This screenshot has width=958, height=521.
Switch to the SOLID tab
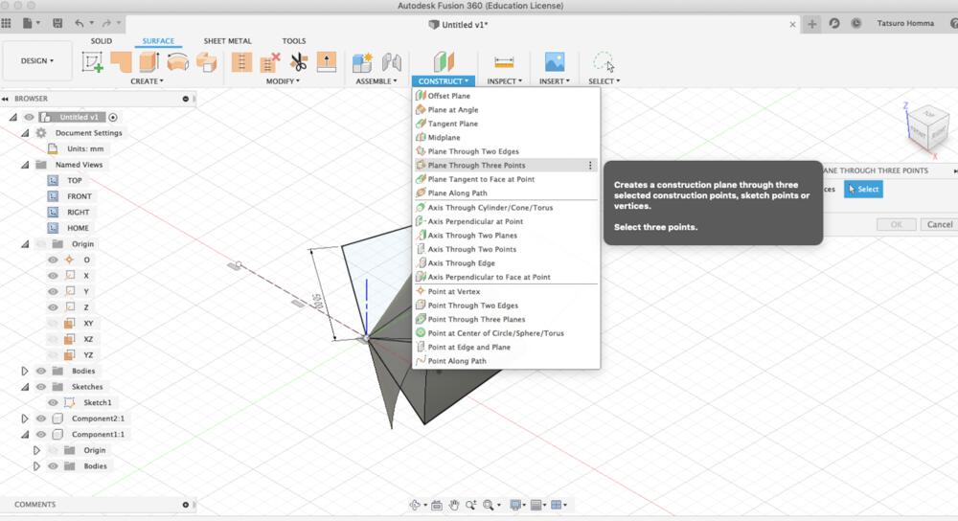[102, 41]
